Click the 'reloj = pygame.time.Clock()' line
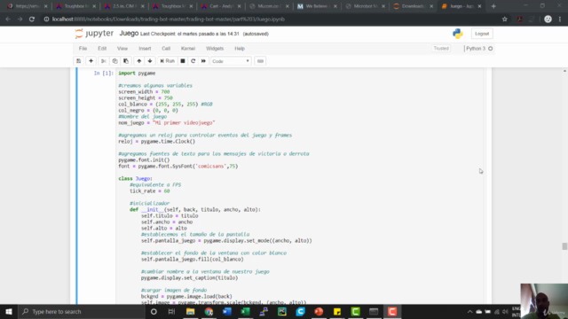 click(x=157, y=142)
